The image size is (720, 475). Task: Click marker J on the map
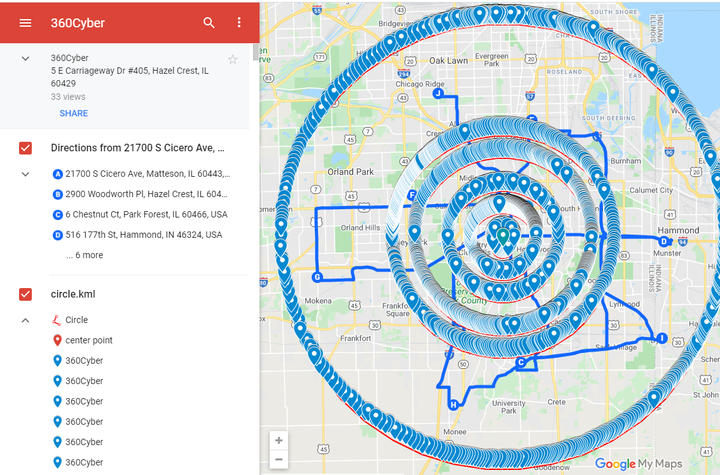click(438, 93)
